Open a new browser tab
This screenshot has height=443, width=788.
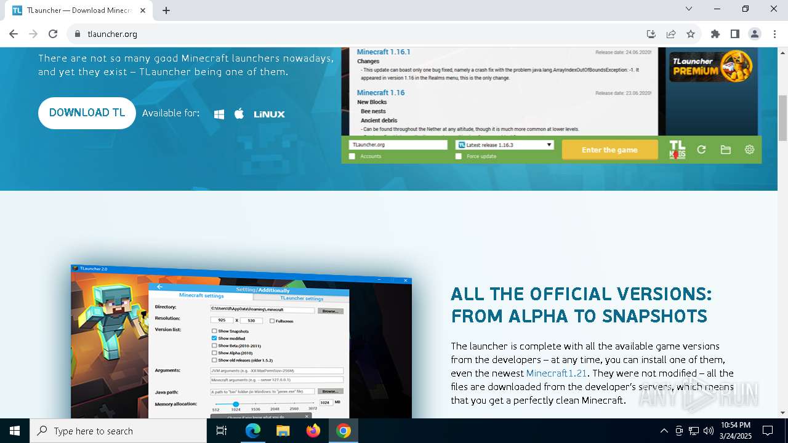(x=166, y=10)
